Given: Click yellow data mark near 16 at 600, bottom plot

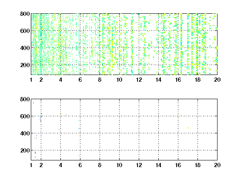Looking at the screenshot, I should pos(181,115).
